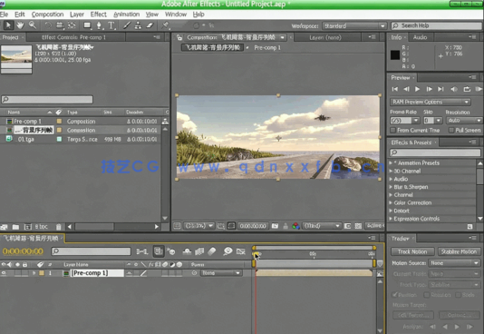Click the yellow label swatch of Pre-comp 1 layer
The image size is (484, 334).
tap(42, 273)
